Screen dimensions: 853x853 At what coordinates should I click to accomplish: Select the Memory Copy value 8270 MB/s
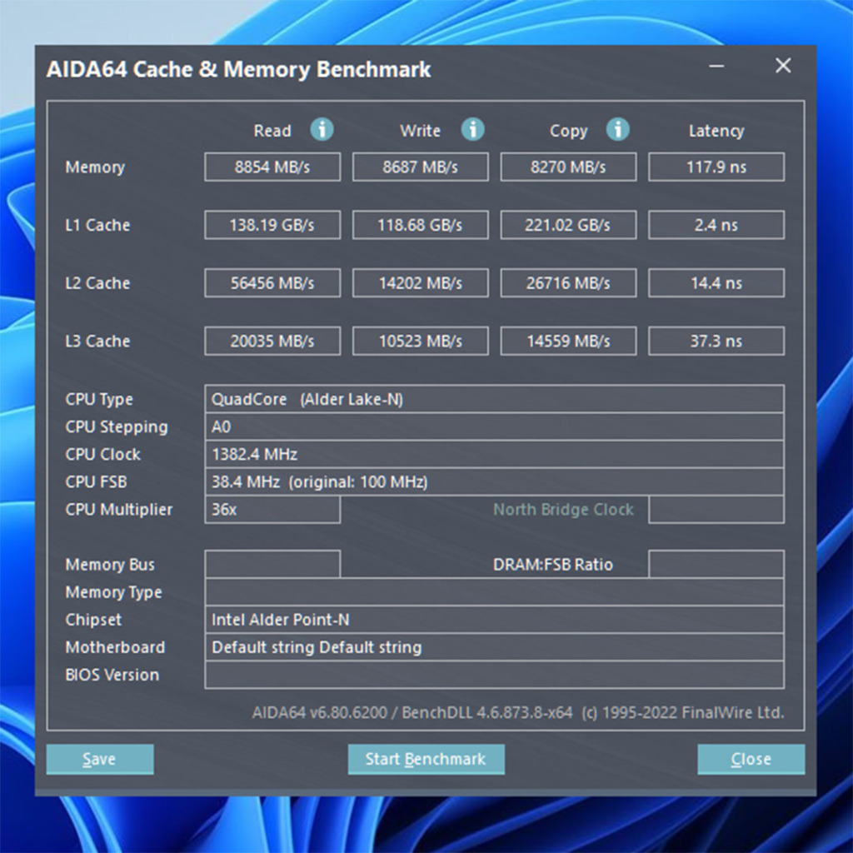568,167
